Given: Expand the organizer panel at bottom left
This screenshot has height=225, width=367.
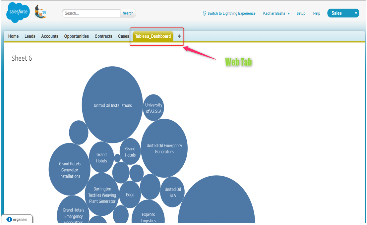Looking at the screenshot, I should [x=17, y=219].
